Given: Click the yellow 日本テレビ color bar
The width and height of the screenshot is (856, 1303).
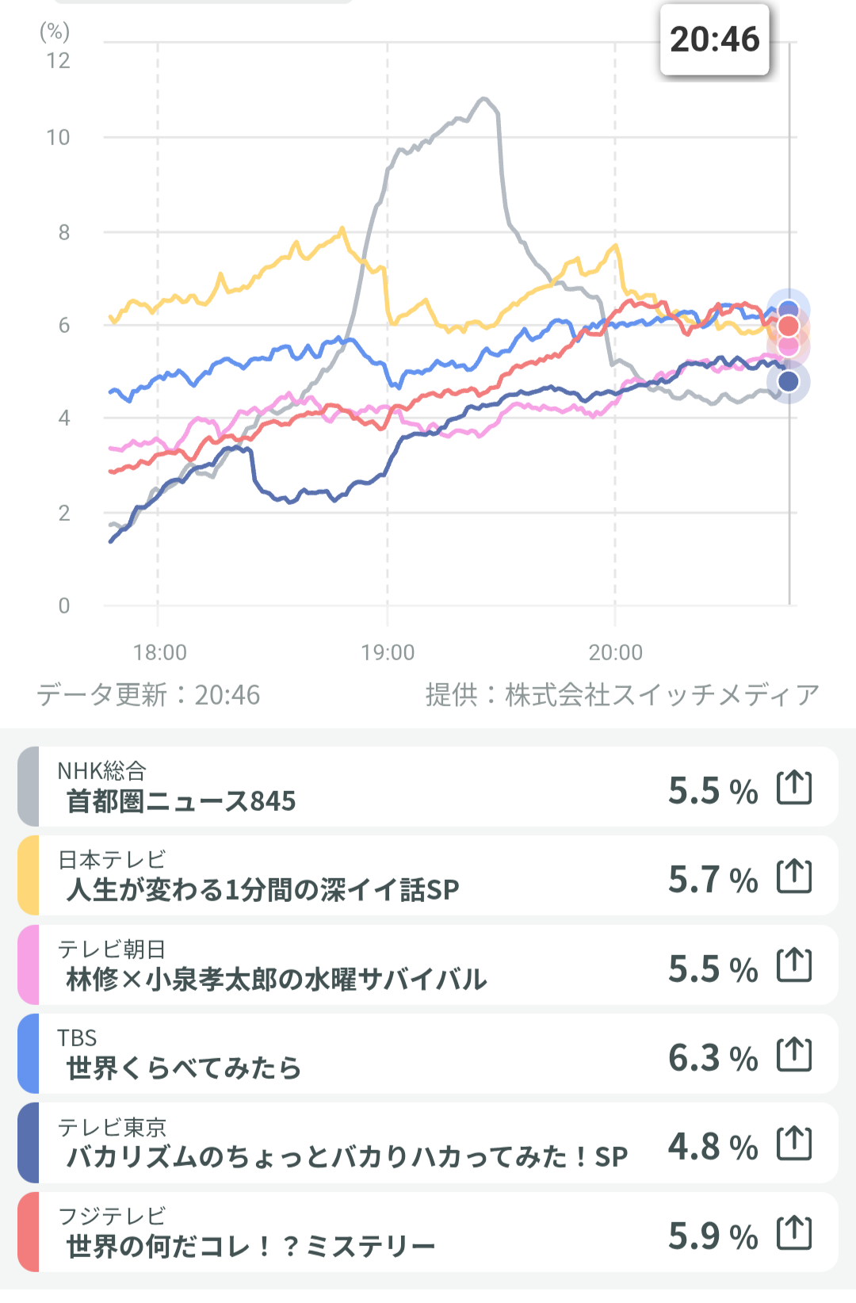Looking at the screenshot, I should point(28,875).
